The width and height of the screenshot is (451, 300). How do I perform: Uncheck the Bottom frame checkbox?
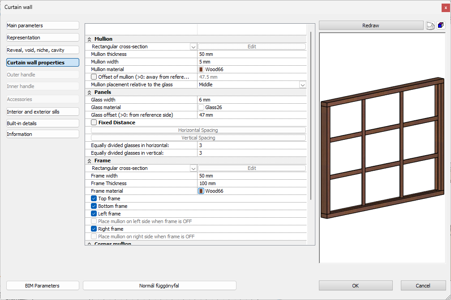(94, 206)
